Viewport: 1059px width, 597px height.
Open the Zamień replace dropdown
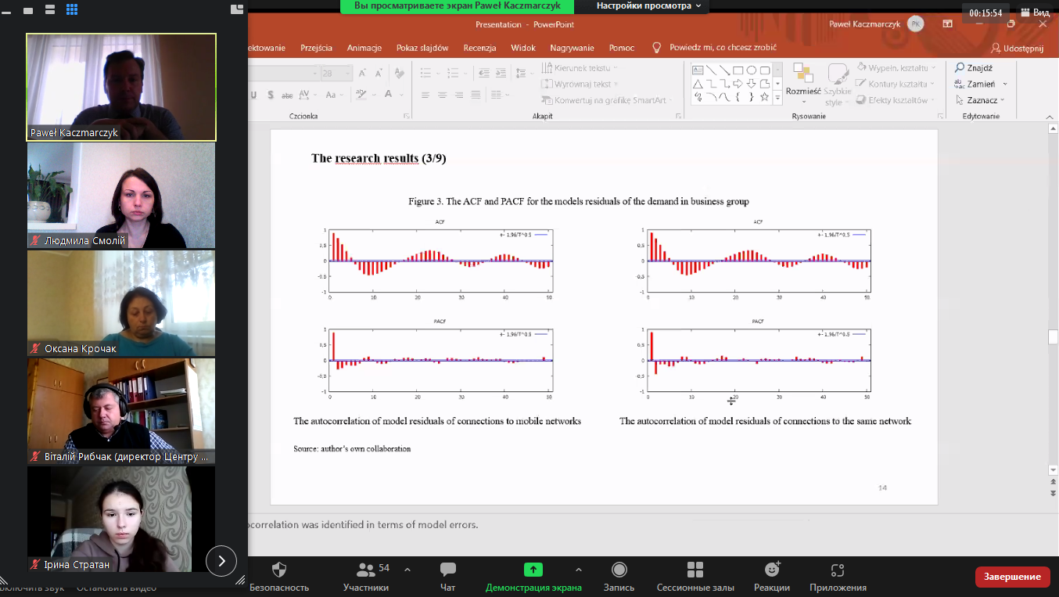[x=981, y=84]
